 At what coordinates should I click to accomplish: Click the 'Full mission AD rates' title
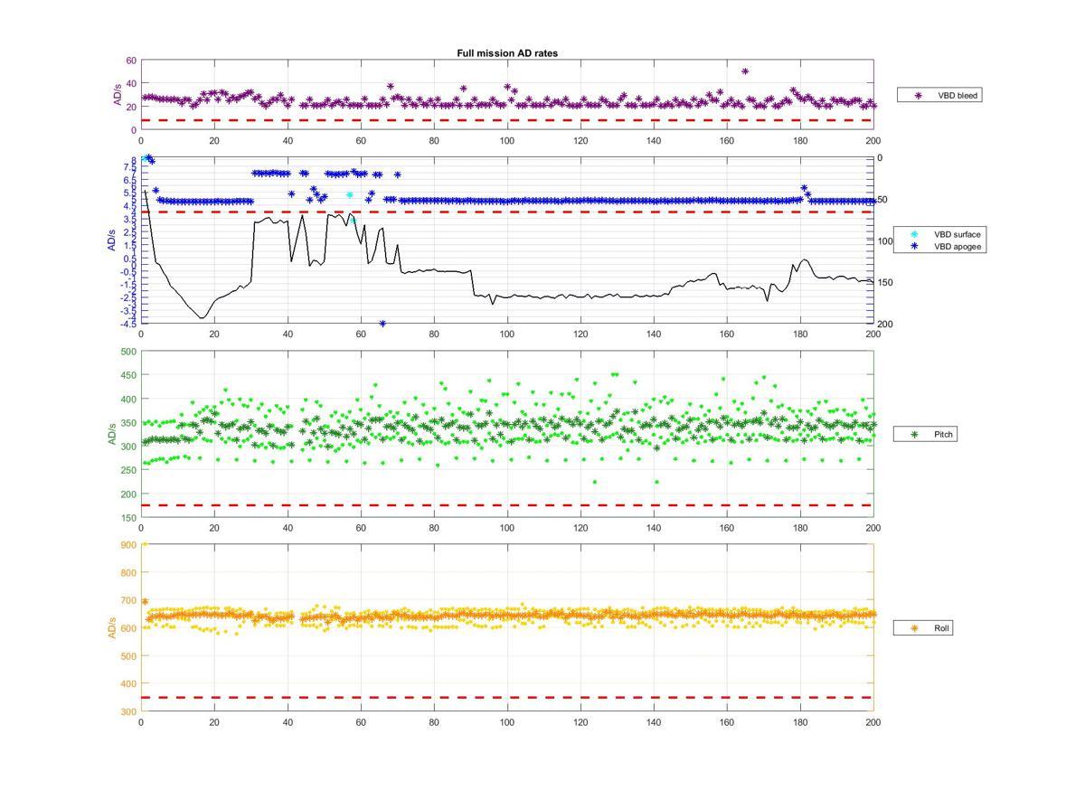pyautogui.click(x=507, y=53)
